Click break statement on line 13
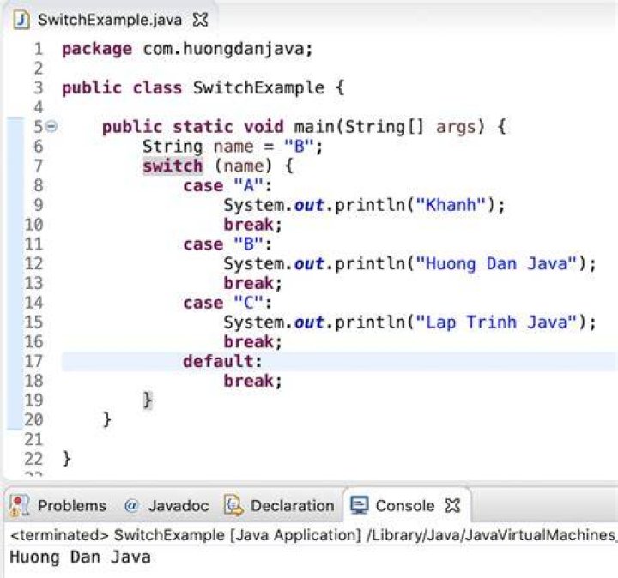 pyautogui.click(x=252, y=284)
